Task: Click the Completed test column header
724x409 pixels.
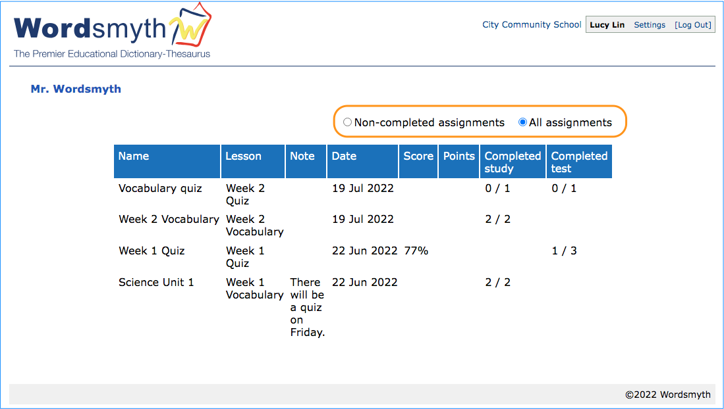Action: [579, 162]
